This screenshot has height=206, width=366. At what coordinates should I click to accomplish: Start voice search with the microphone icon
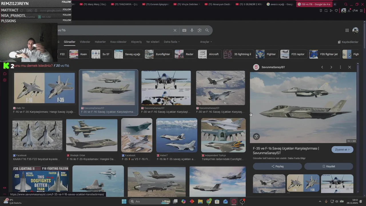(x=192, y=30)
